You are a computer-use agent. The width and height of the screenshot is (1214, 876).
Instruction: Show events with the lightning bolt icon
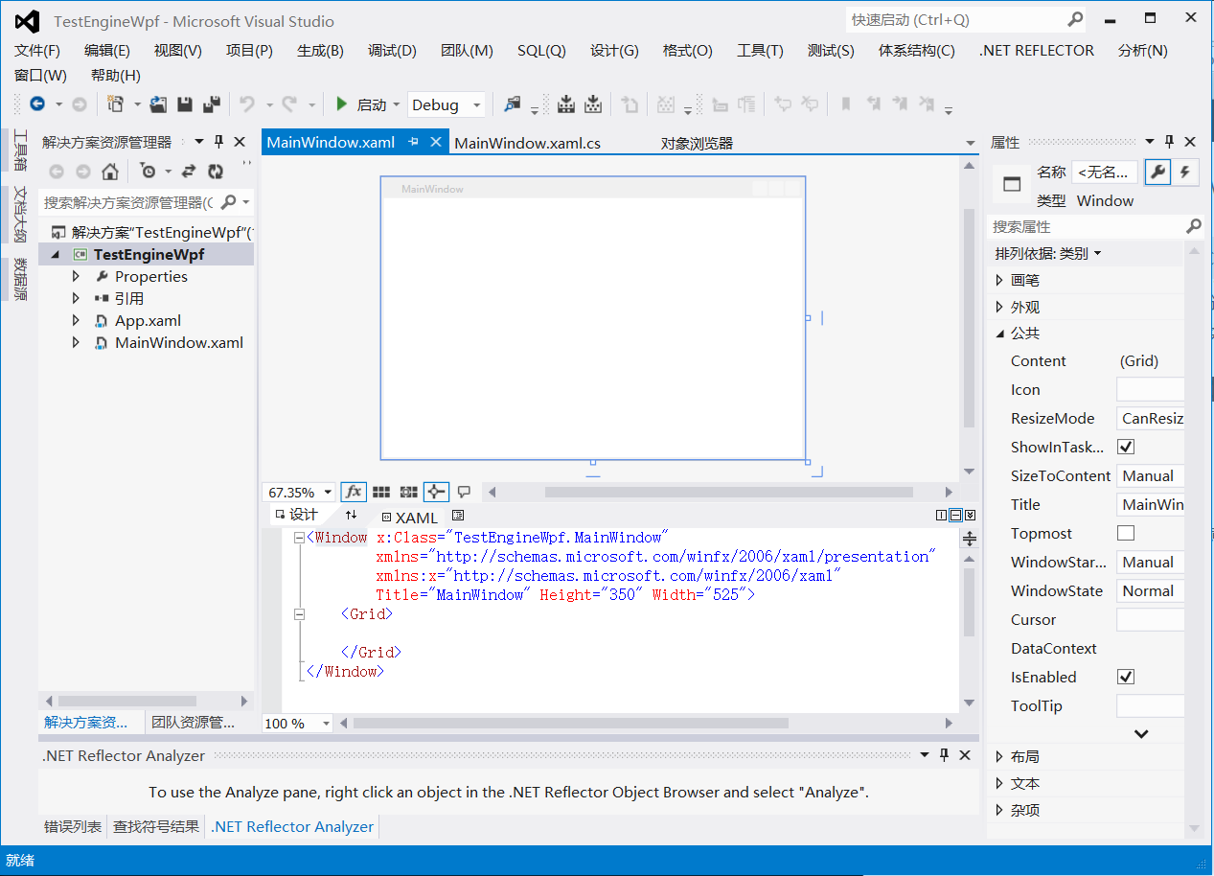(x=1186, y=173)
